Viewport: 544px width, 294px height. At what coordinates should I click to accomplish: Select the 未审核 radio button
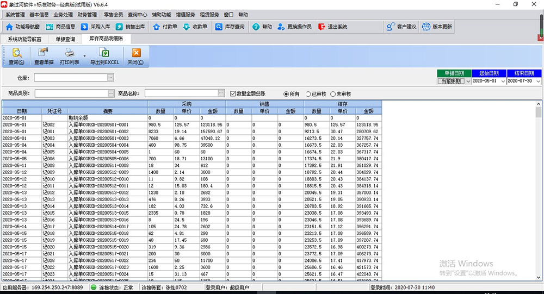(333, 93)
